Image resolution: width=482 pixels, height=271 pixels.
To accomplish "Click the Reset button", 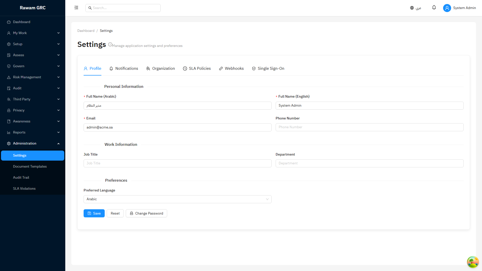I will 115,213.
